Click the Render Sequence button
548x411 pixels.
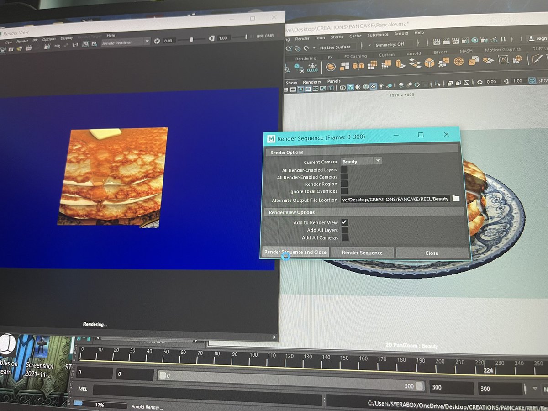(362, 253)
